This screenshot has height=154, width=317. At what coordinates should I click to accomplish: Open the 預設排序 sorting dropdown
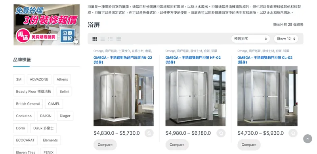point(250,39)
